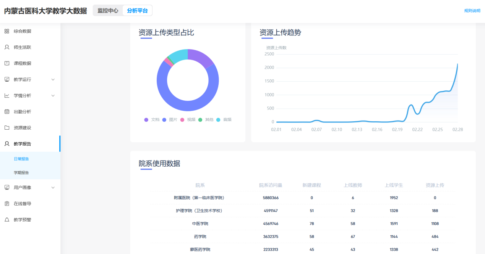Screen dimensions: 485x254
Task: Click the 综合数据 grid icon in sidebar
Action: point(7,31)
